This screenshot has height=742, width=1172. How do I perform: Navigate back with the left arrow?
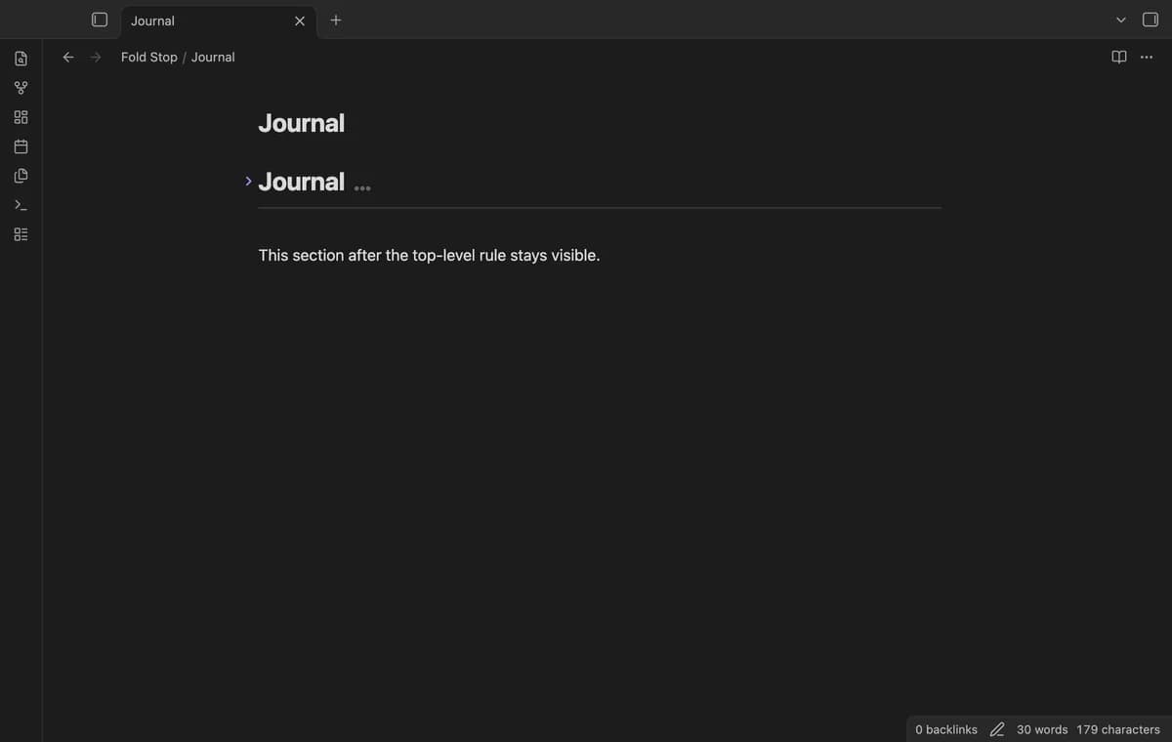pos(68,57)
